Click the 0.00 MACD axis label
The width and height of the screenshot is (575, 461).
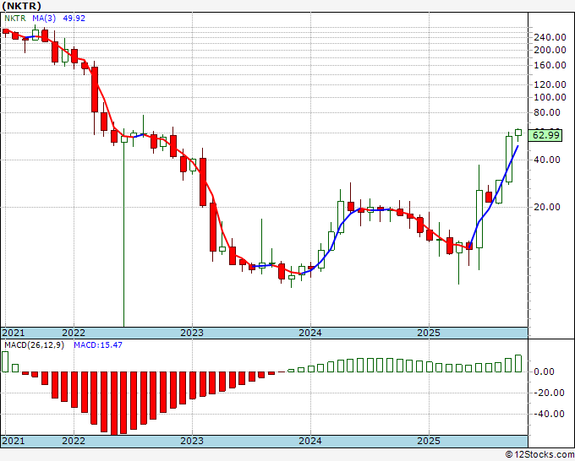(x=544, y=372)
